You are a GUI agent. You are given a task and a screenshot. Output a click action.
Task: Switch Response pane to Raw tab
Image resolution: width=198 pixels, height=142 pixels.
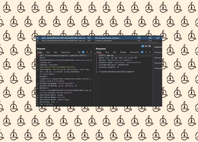click(x=107, y=52)
